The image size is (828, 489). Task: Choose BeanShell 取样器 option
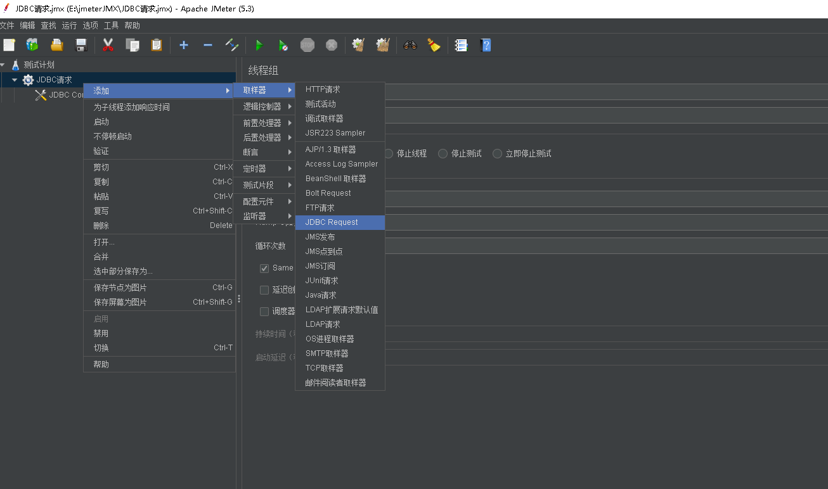click(x=340, y=179)
